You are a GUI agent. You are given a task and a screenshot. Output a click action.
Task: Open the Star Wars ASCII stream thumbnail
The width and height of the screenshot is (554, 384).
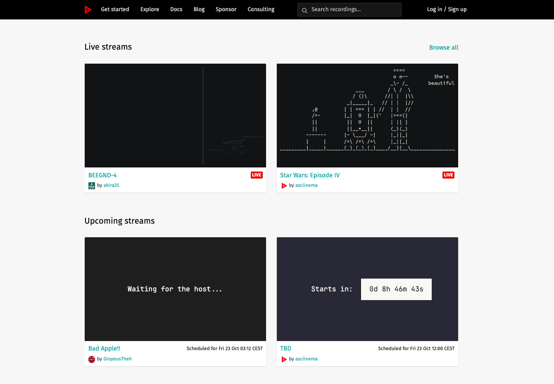coord(367,115)
